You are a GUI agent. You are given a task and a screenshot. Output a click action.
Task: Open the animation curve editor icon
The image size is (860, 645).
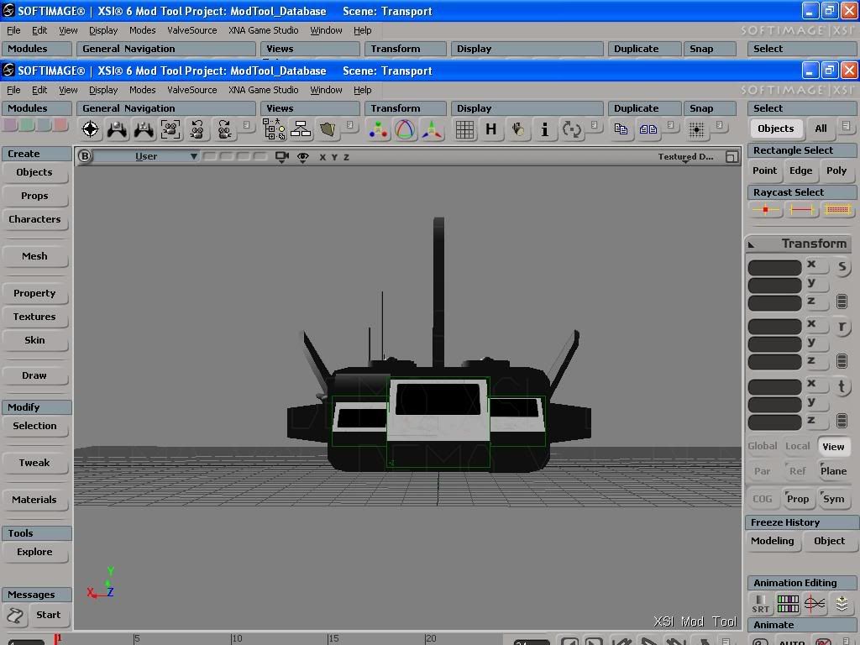[815, 604]
